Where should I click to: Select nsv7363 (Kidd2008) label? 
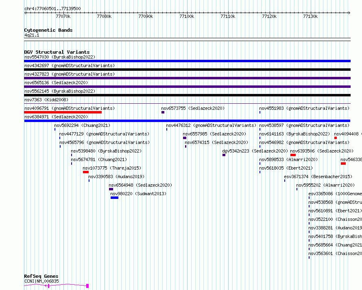pos(46,100)
